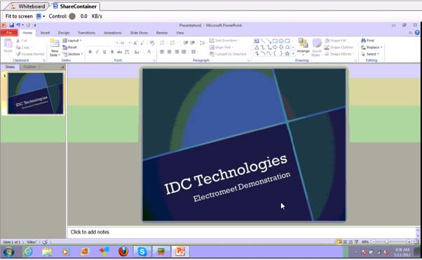Open the Design ribbon tab
This screenshot has width=422, height=260.
tap(64, 32)
